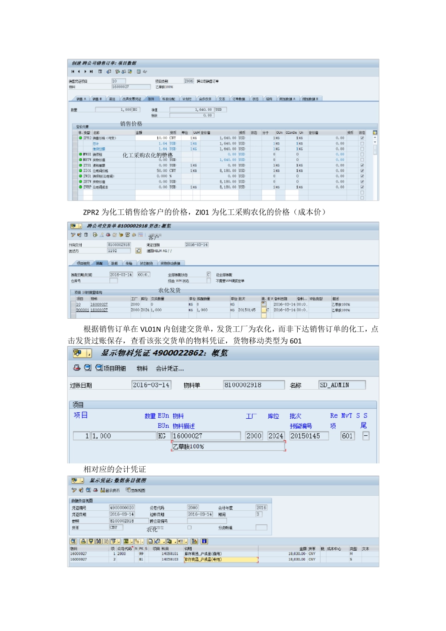446x631 pixels.
Task: Open the 附加数据 A tab
Action: pos(287,99)
